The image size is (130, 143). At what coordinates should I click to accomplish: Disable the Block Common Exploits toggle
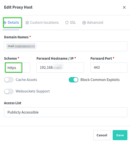pyautogui.click(x=73, y=80)
